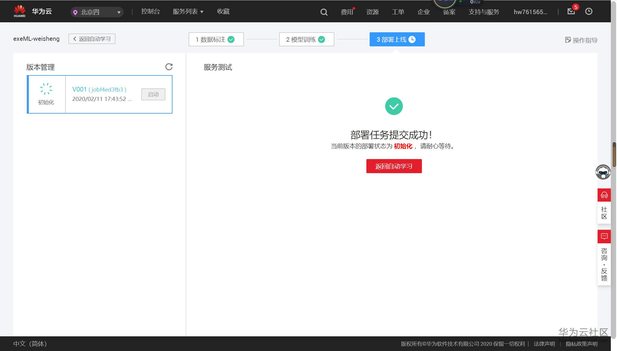The height and width of the screenshot is (351, 617).
Task: Click the page vertical scrollbar thumb
Action: (x=614, y=154)
